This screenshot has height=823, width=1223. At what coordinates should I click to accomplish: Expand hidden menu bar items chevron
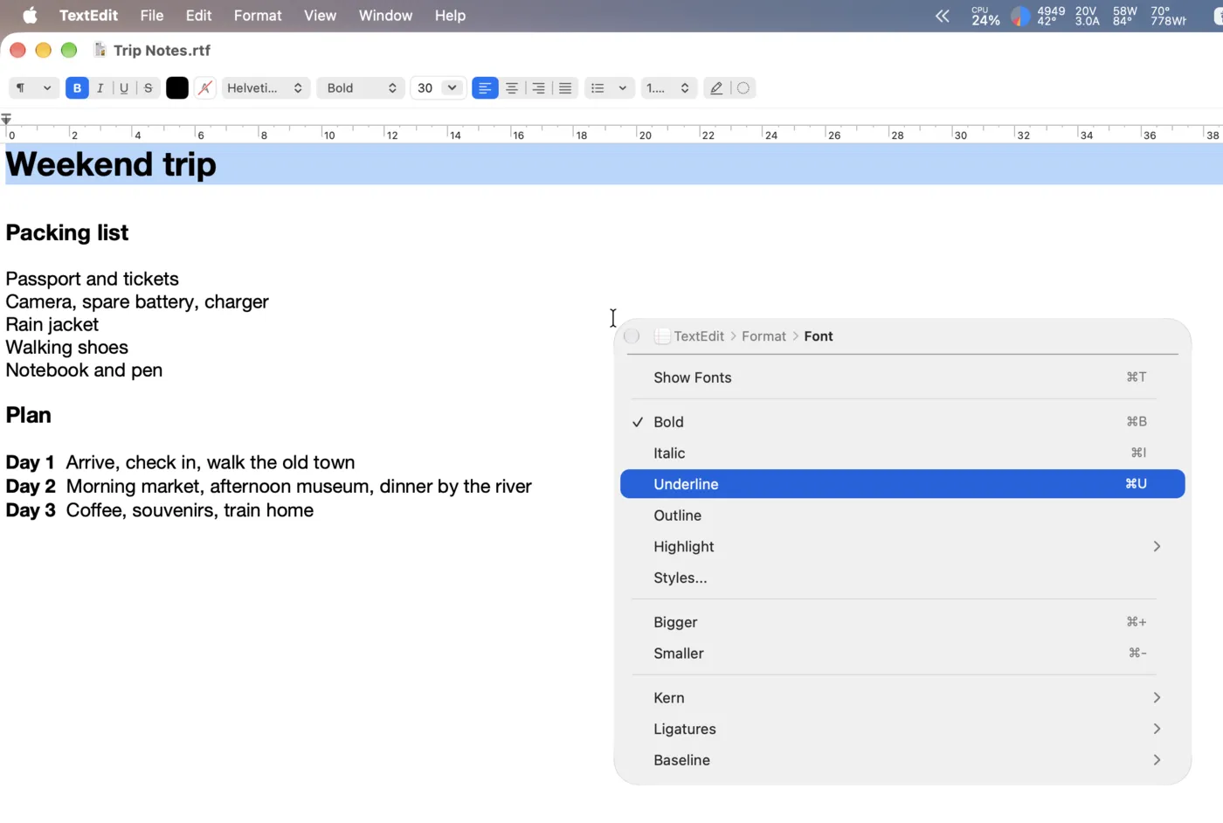(x=942, y=16)
